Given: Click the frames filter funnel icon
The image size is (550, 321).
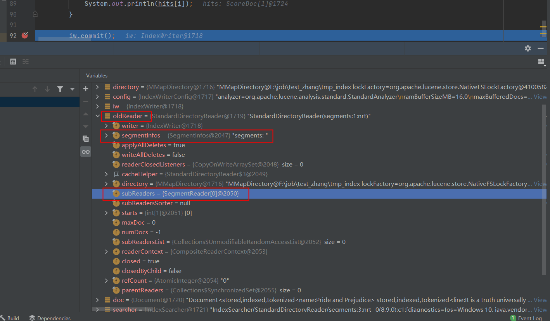Looking at the screenshot, I should (60, 89).
